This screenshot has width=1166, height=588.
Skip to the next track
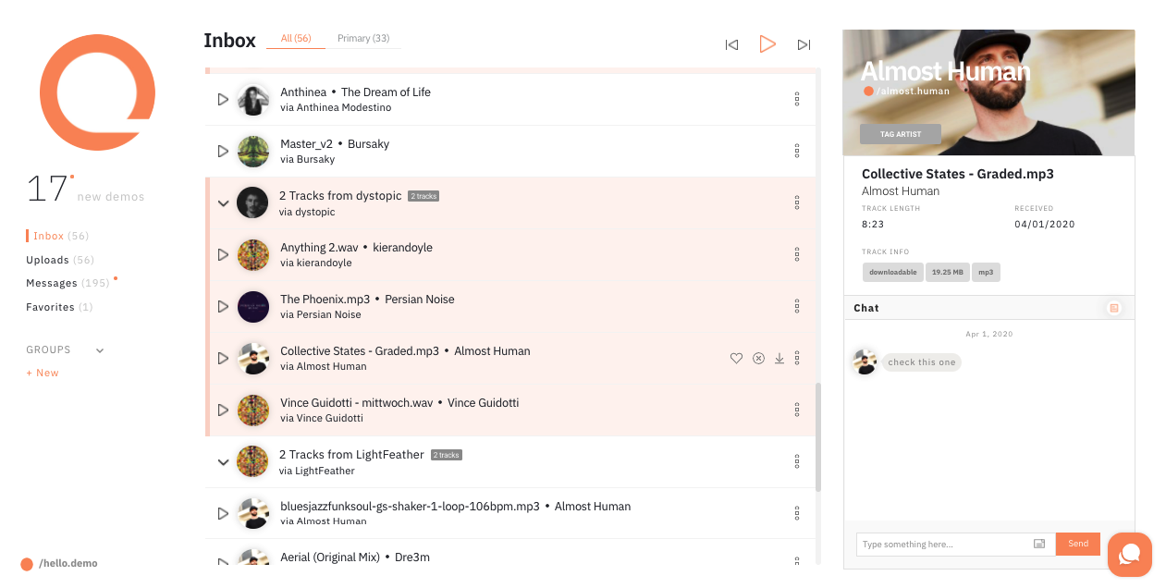pyautogui.click(x=804, y=44)
